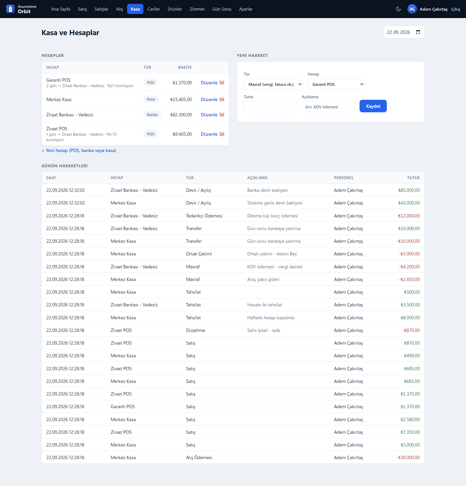
Task: Click the AÇ user avatar
Action: [x=412, y=9]
